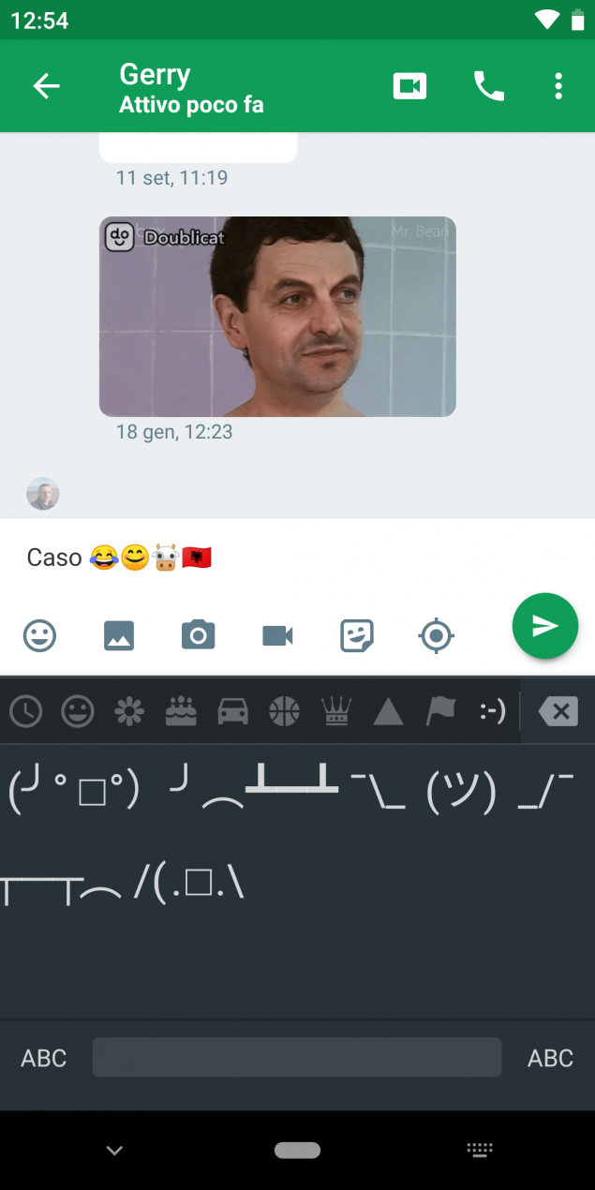
Task: Switch to recent emojis clock tab
Action: 26,712
